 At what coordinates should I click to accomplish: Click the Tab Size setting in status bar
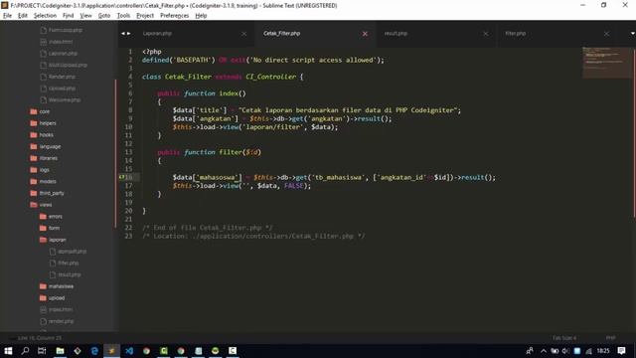(564, 338)
